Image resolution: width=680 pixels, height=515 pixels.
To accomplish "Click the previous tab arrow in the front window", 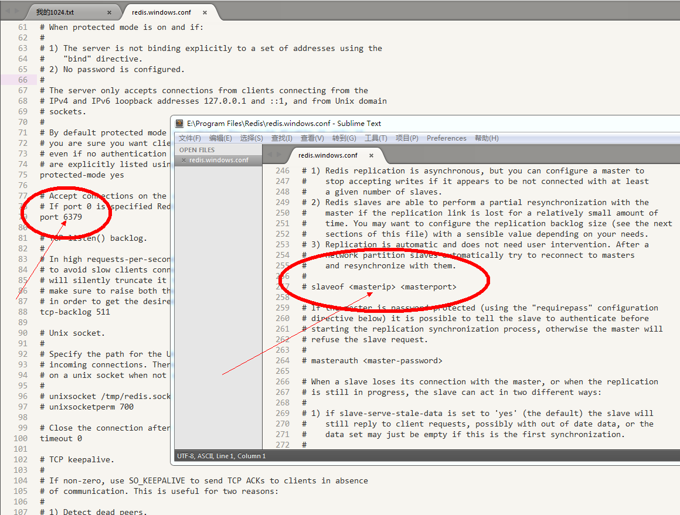I will point(270,154).
